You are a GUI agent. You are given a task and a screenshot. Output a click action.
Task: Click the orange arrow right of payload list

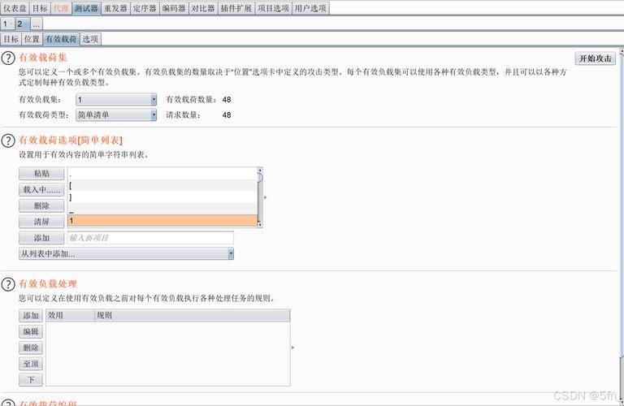pos(265,197)
